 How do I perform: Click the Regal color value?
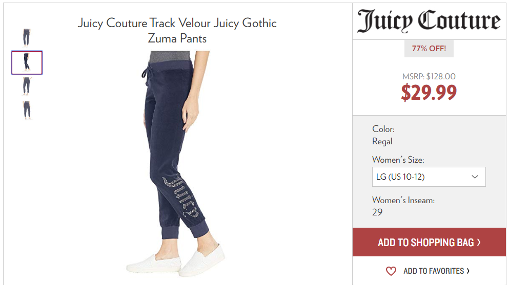[382, 142]
